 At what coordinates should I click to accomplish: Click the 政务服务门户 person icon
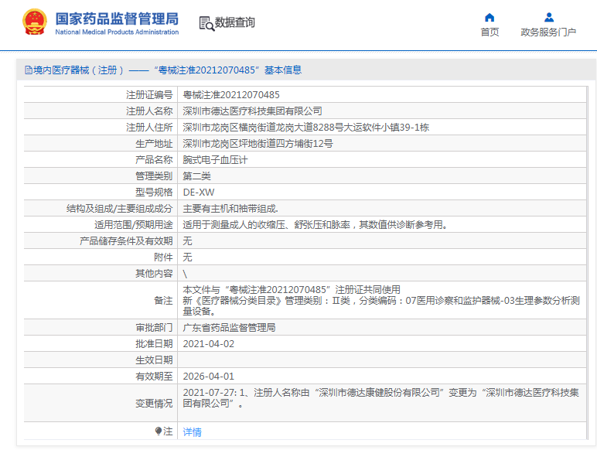click(x=548, y=17)
